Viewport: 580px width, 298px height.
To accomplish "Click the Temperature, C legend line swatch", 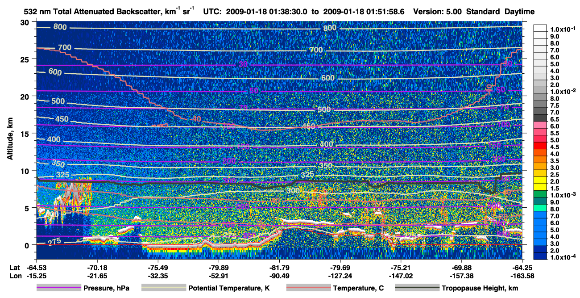I will pyautogui.click(x=308, y=288).
